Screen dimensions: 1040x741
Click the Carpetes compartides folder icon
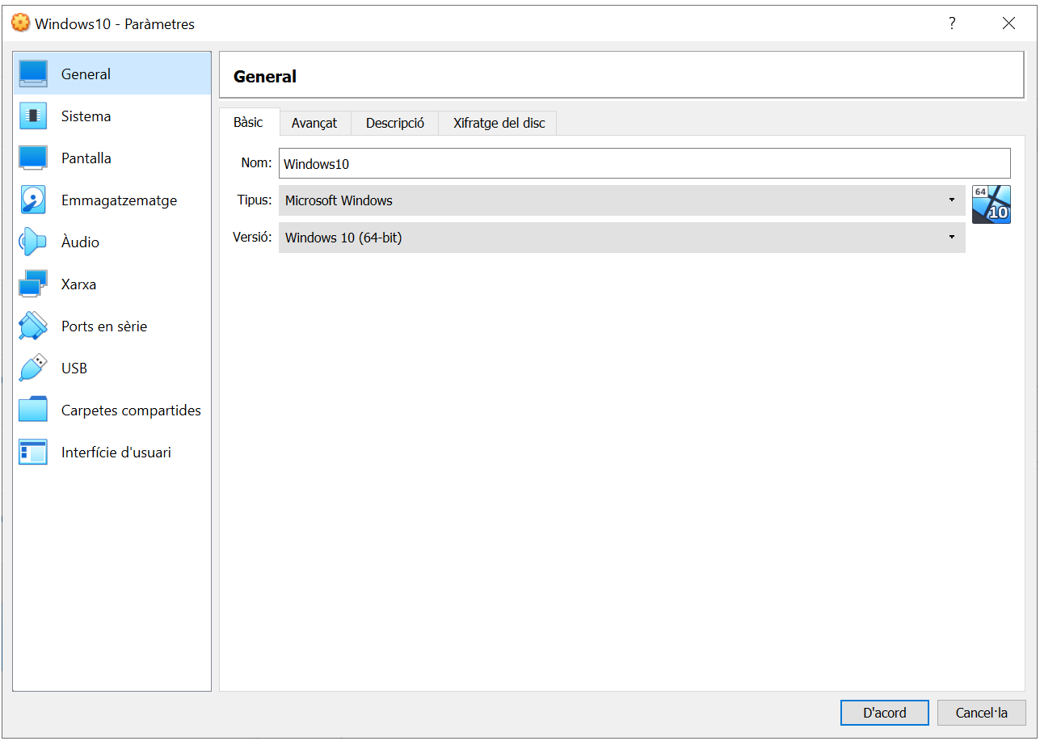pos(33,410)
